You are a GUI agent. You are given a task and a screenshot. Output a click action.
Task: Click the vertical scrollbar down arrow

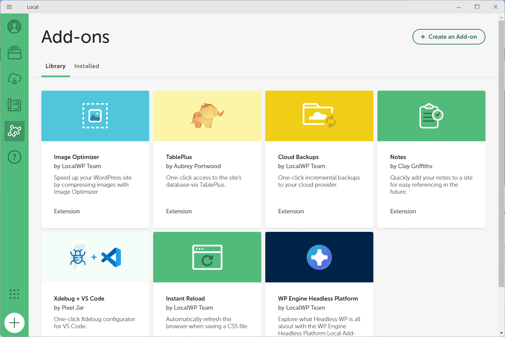pos(501,333)
